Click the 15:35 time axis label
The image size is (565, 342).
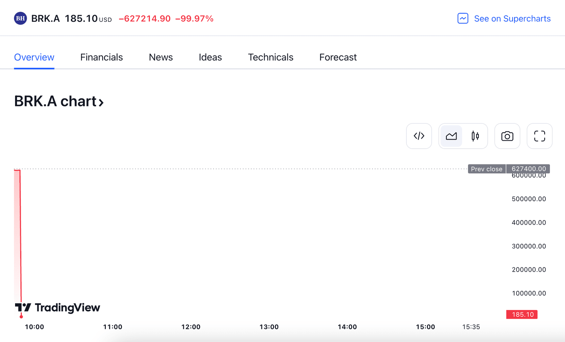click(x=471, y=327)
